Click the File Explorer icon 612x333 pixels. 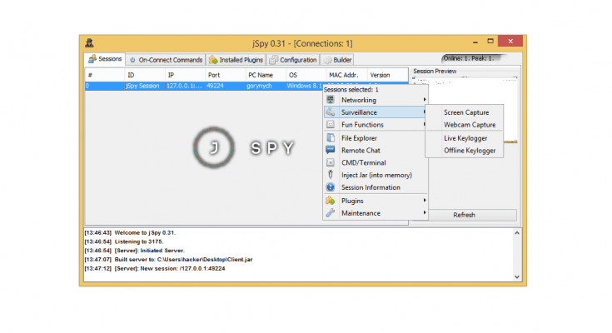(x=331, y=138)
